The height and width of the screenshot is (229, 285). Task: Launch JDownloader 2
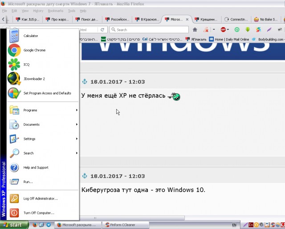(x=43, y=79)
